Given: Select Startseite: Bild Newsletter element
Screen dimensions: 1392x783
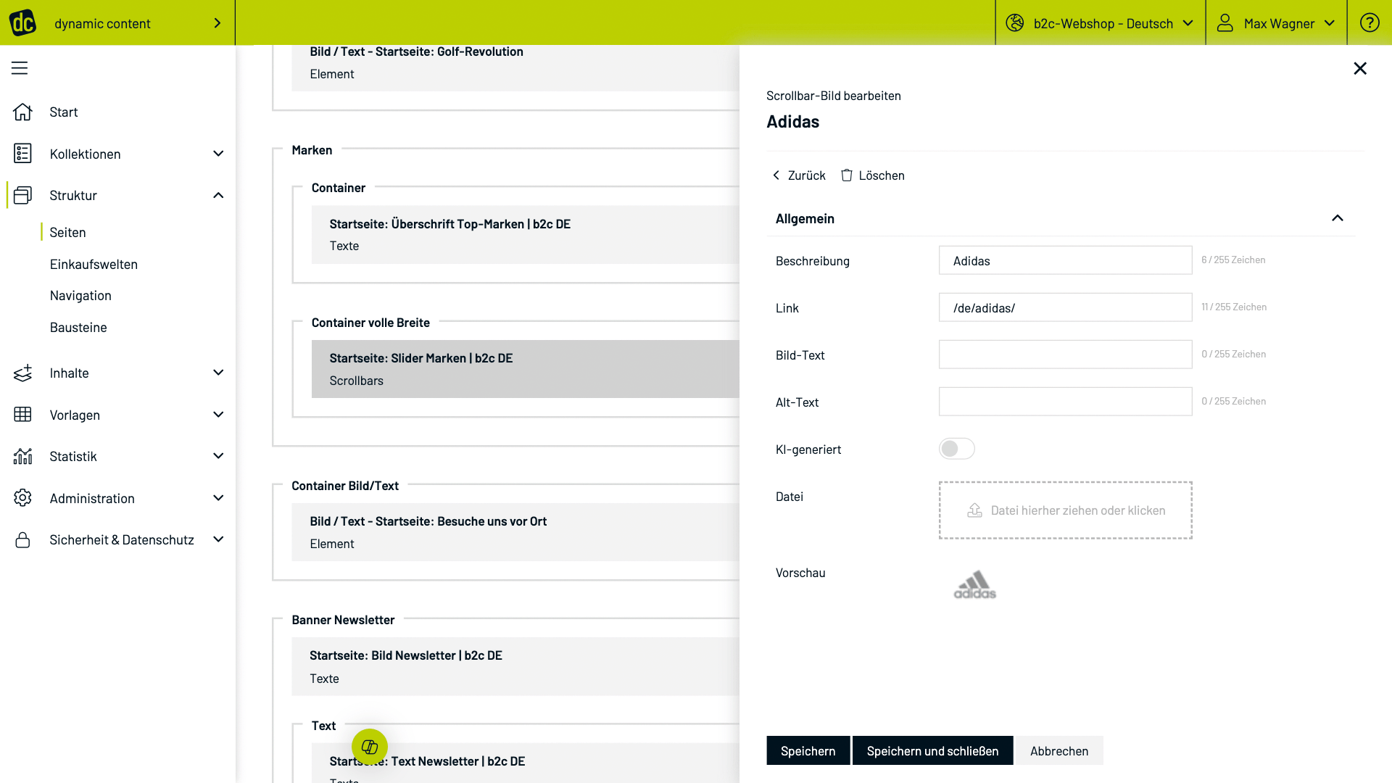Looking at the screenshot, I should (515, 667).
